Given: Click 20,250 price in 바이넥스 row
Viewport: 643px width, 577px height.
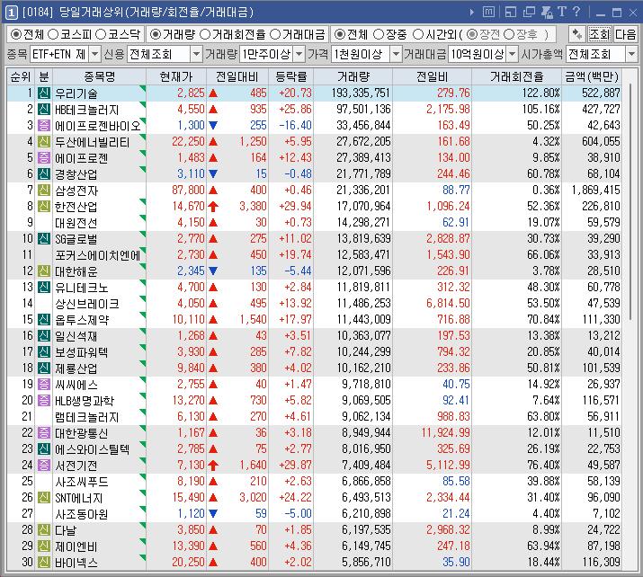Looking at the screenshot, I should pyautogui.click(x=188, y=563).
